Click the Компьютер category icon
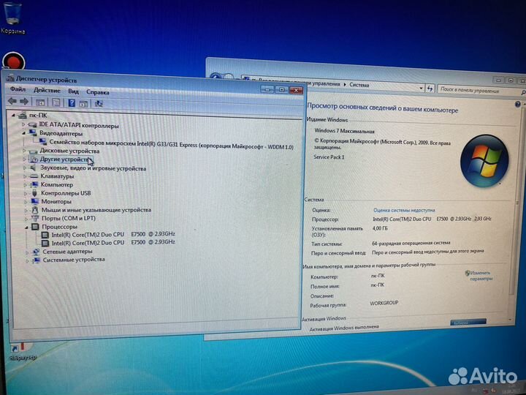This screenshot has height=395, width=526. (34, 184)
